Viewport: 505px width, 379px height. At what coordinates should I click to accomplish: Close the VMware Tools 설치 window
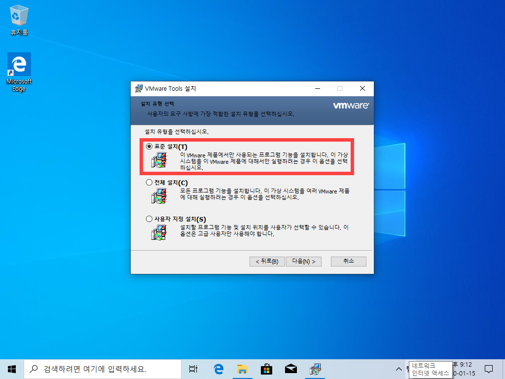[362, 88]
